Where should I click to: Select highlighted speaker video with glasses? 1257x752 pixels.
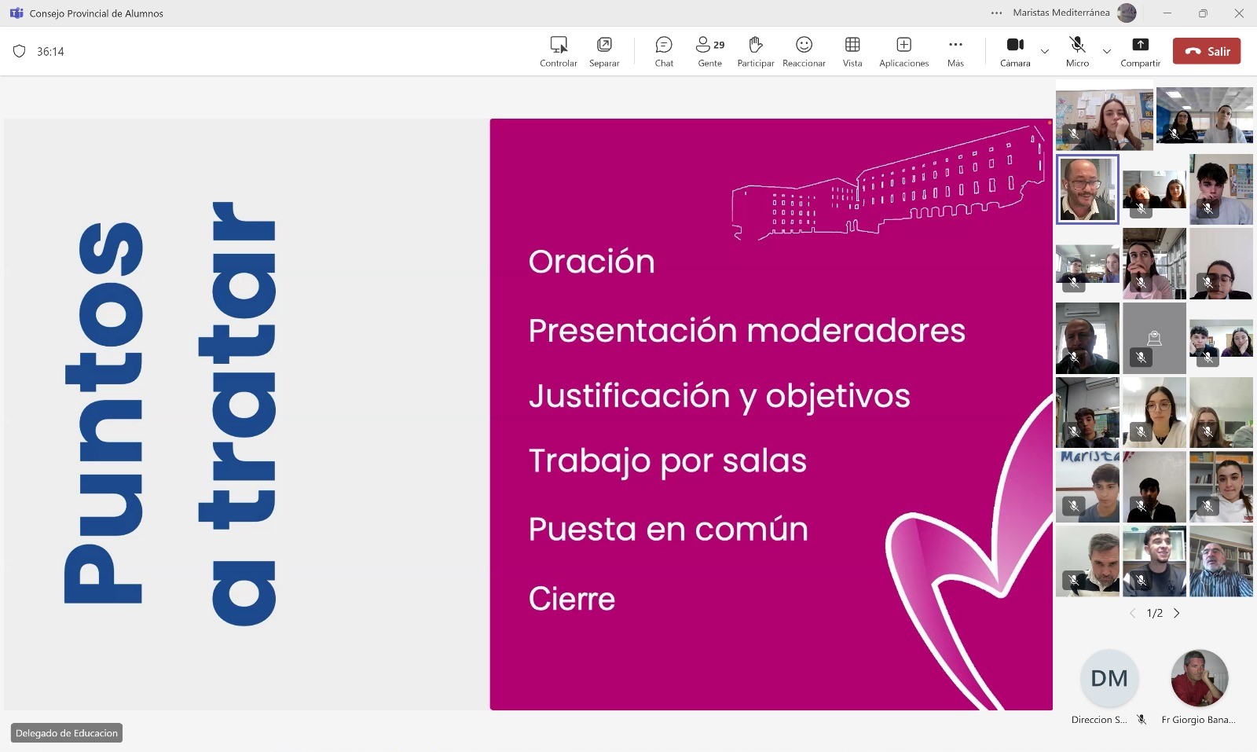pos(1087,189)
